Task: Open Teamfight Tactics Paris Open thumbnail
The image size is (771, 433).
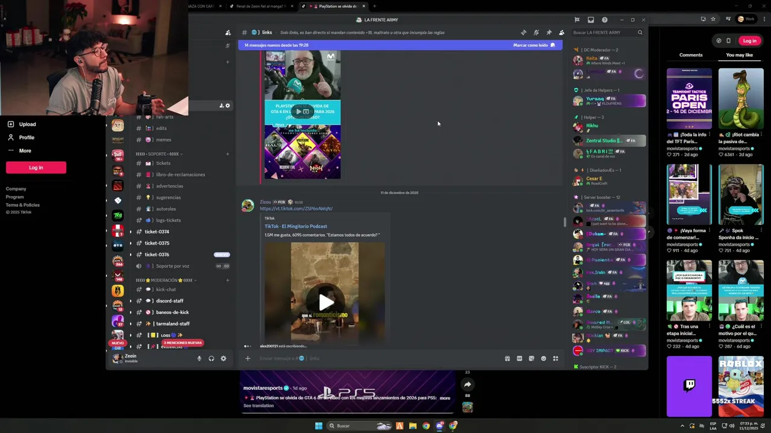Action: pyautogui.click(x=689, y=99)
